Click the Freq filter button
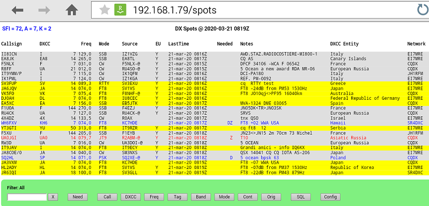This screenshot has height=206, width=429. tap(154, 197)
